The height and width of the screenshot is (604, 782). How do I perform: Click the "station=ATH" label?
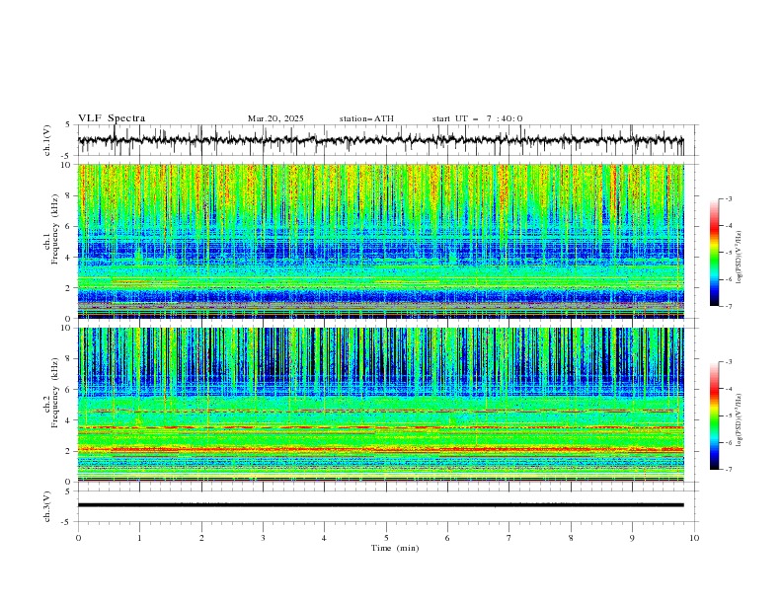(366, 118)
